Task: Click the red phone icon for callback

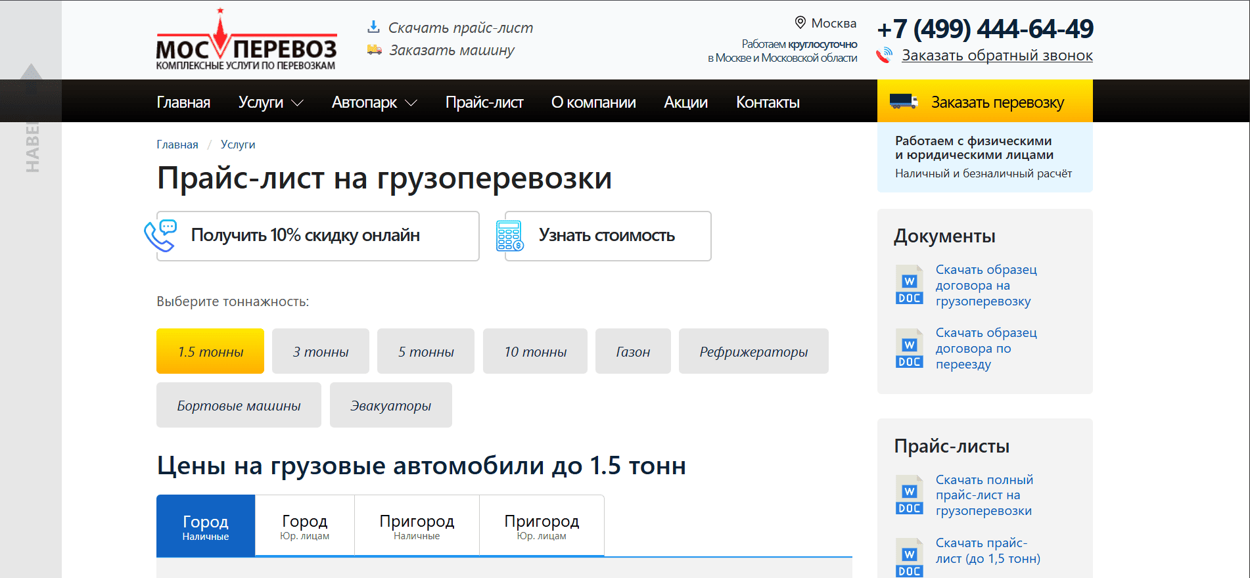Action: tap(885, 56)
